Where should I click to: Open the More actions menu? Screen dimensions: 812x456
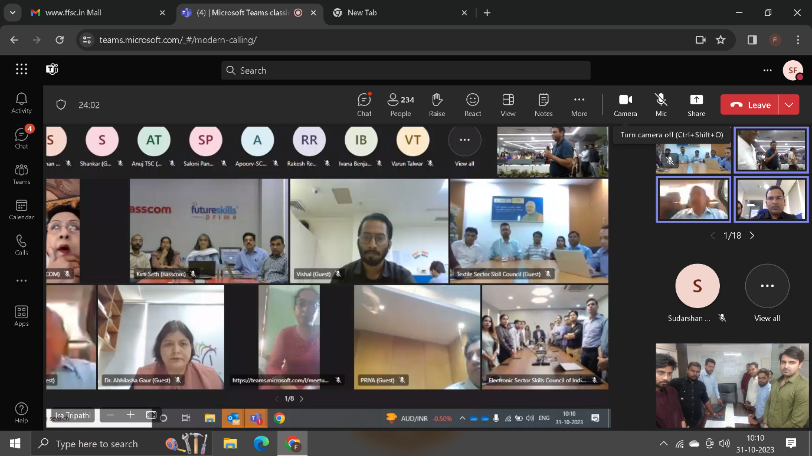click(579, 105)
